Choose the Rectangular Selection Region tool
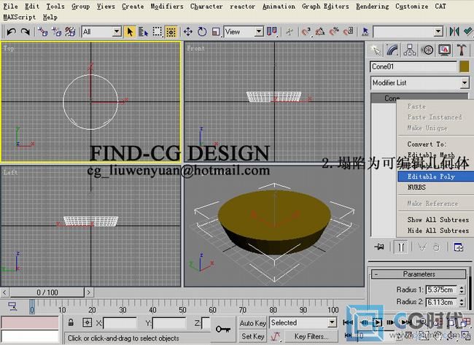This screenshot has height=345, width=474. click(158, 31)
